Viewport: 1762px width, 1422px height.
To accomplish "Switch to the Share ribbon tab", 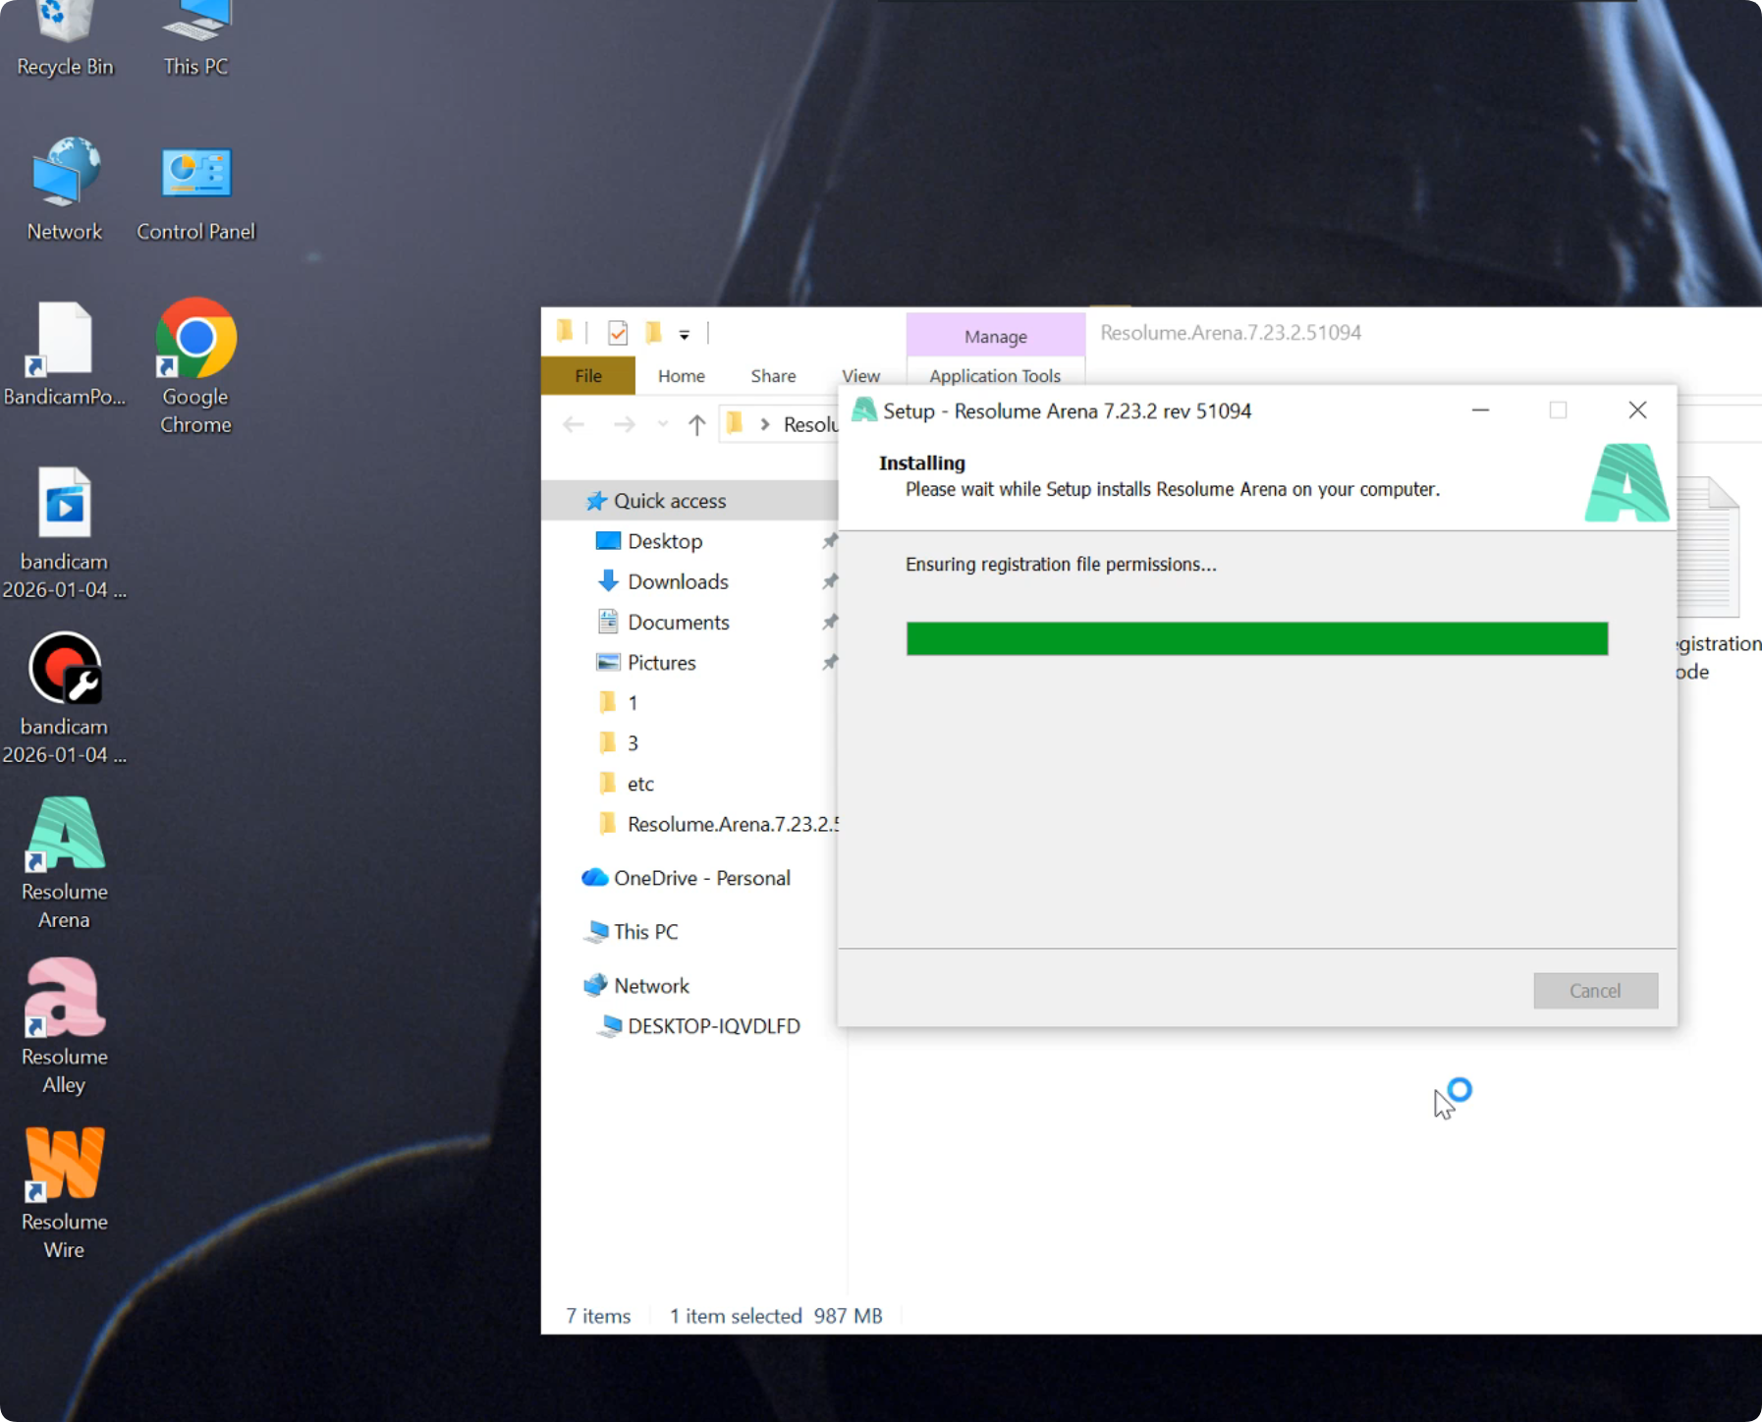I will pyautogui.click(x=773, y=376).
